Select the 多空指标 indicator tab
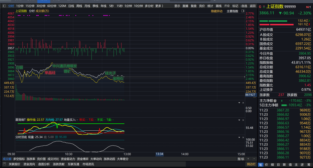Viewport: 313px width, 168px height. click(19, 159)
